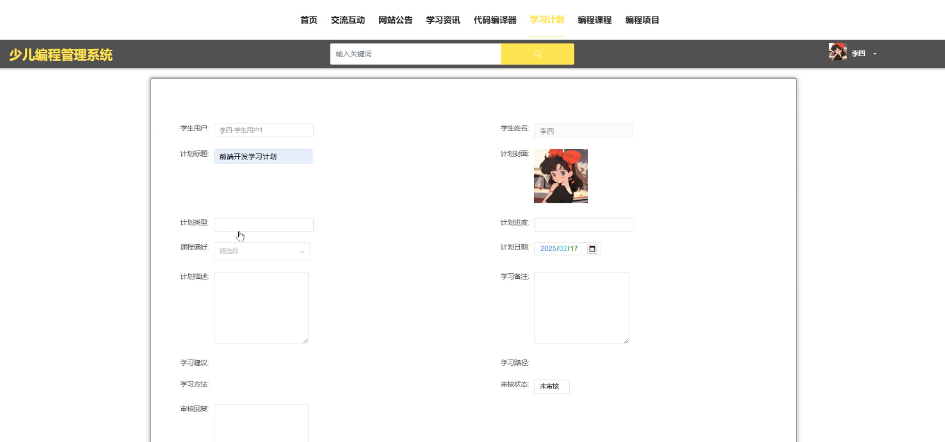
Task: Click the 学生姓名 field showing 李四
Action: pos(583,130)
